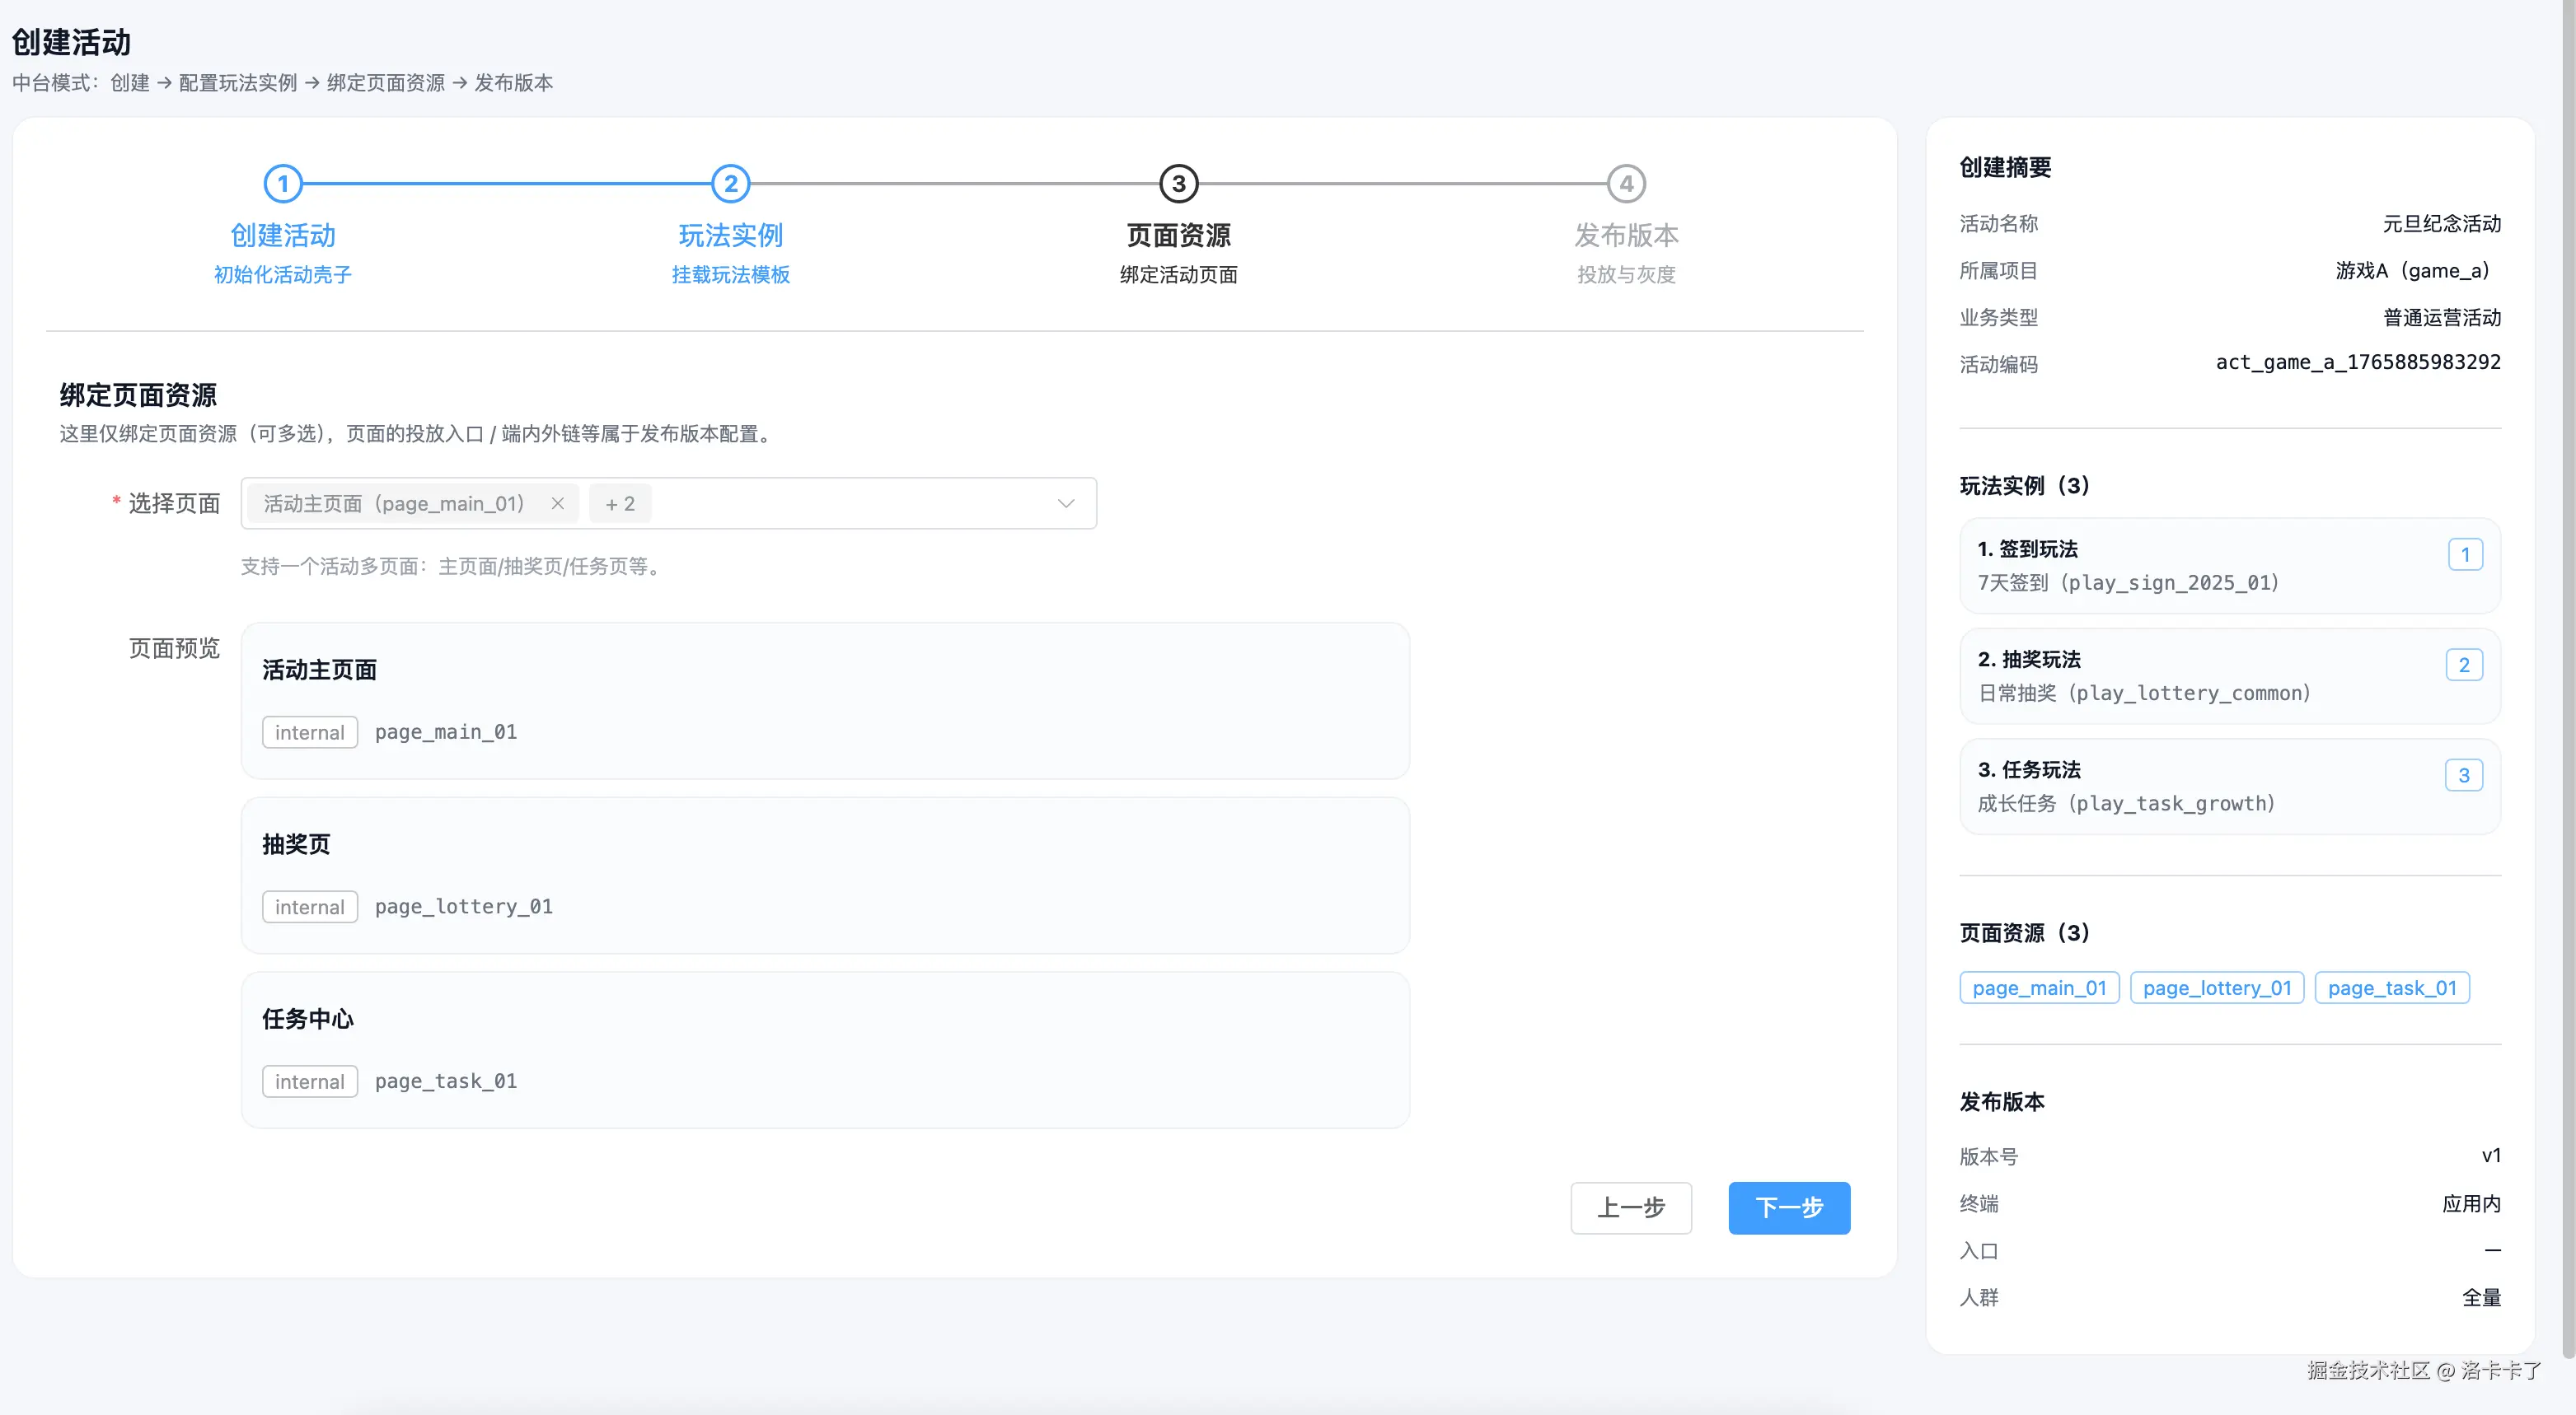Click page_task_01 tag in summary
Viewport: 2576px width, 1415px height.
point(2391,988)
